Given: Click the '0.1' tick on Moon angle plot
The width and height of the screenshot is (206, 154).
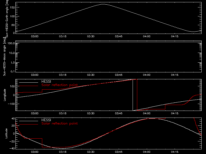Looking at the screenshot, I should 13,71.
